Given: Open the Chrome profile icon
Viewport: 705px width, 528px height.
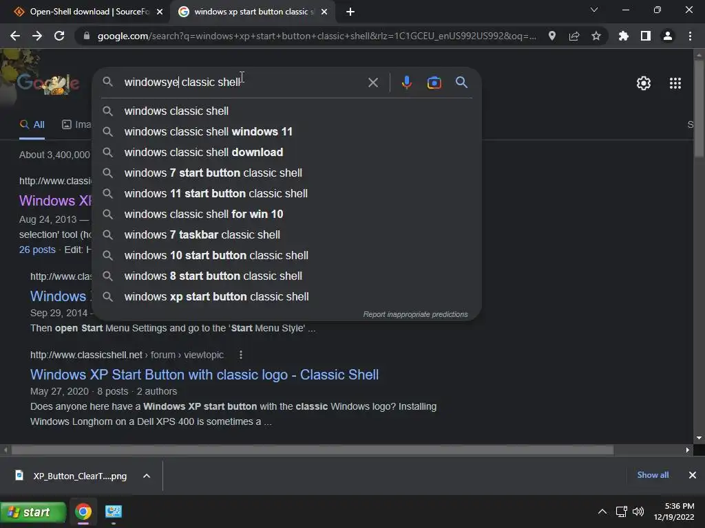Looking at the screenshot, I should pyautogui.click(x=667, y=36).
